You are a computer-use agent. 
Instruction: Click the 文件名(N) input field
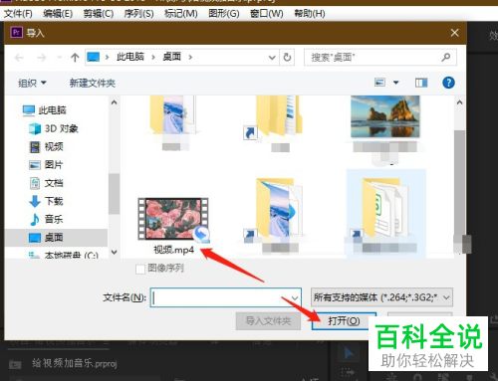(225, 297)
